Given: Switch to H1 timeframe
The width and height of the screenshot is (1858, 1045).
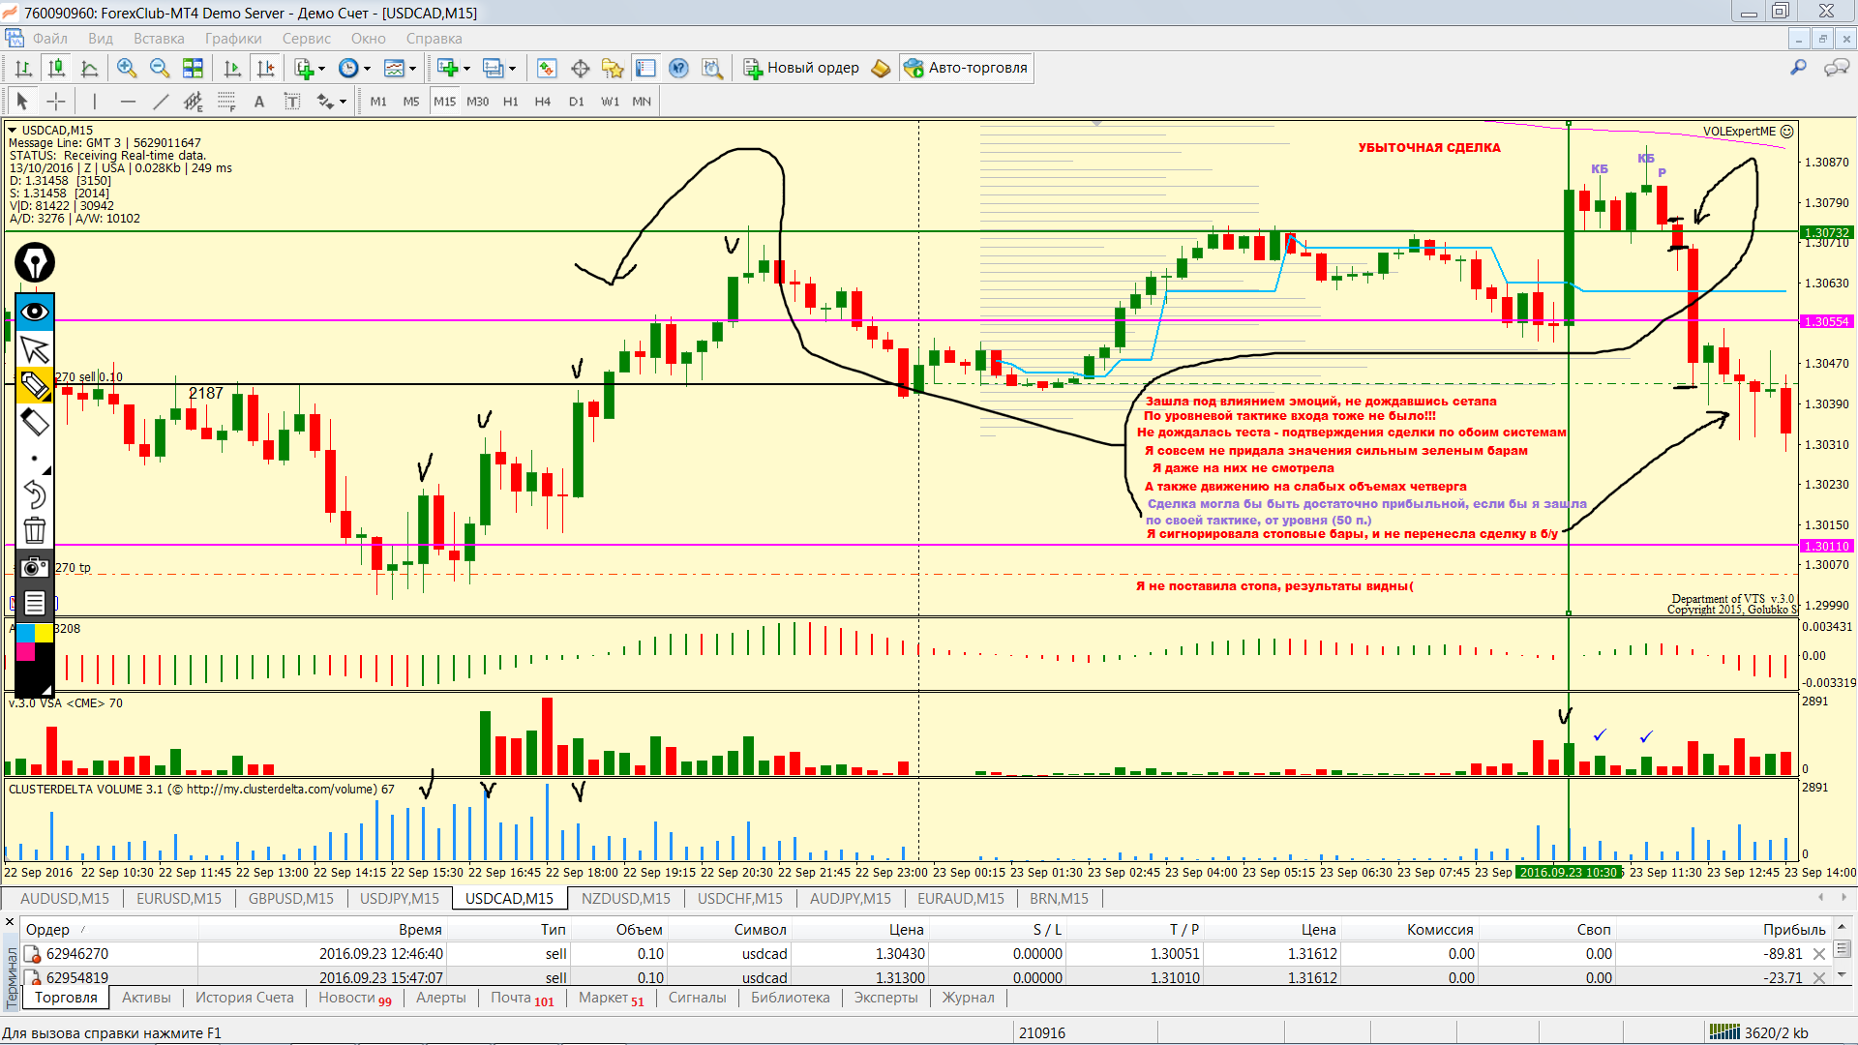Looking at the screenshot, I should (511, 102).
